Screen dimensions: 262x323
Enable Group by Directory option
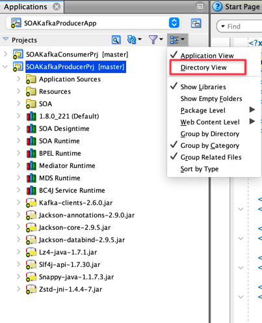click(210, 134)
